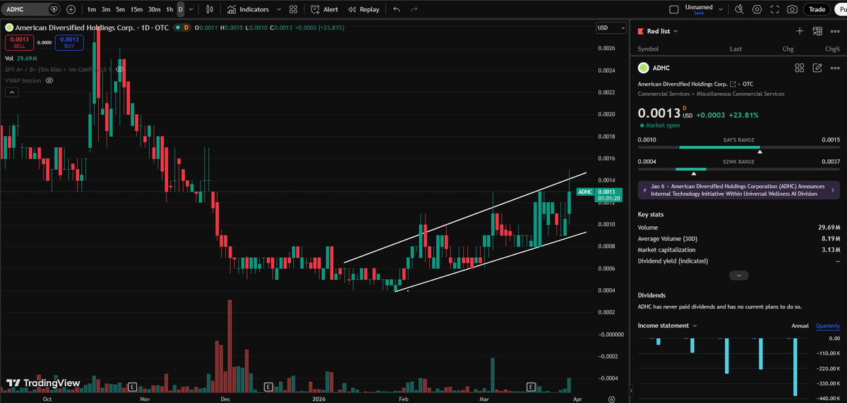Open time axis settings gear icon
This screenshot has width=847, height=403.
coord(611,398)
